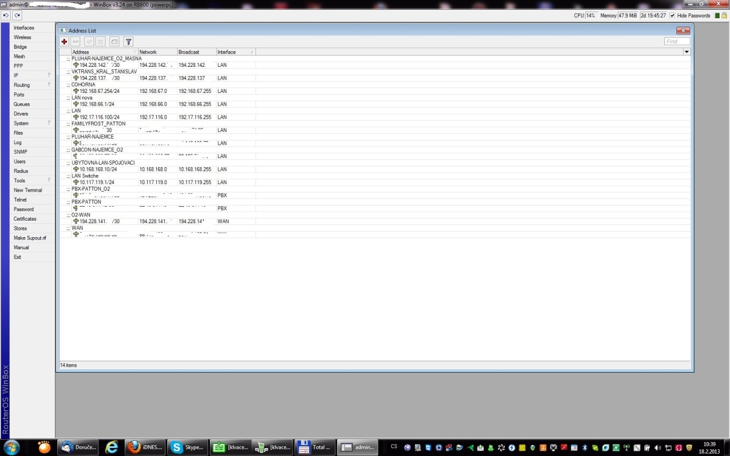Click the Find search field
Image resolution: width=730 pixels, height=456 pixels.
point(676,41)
